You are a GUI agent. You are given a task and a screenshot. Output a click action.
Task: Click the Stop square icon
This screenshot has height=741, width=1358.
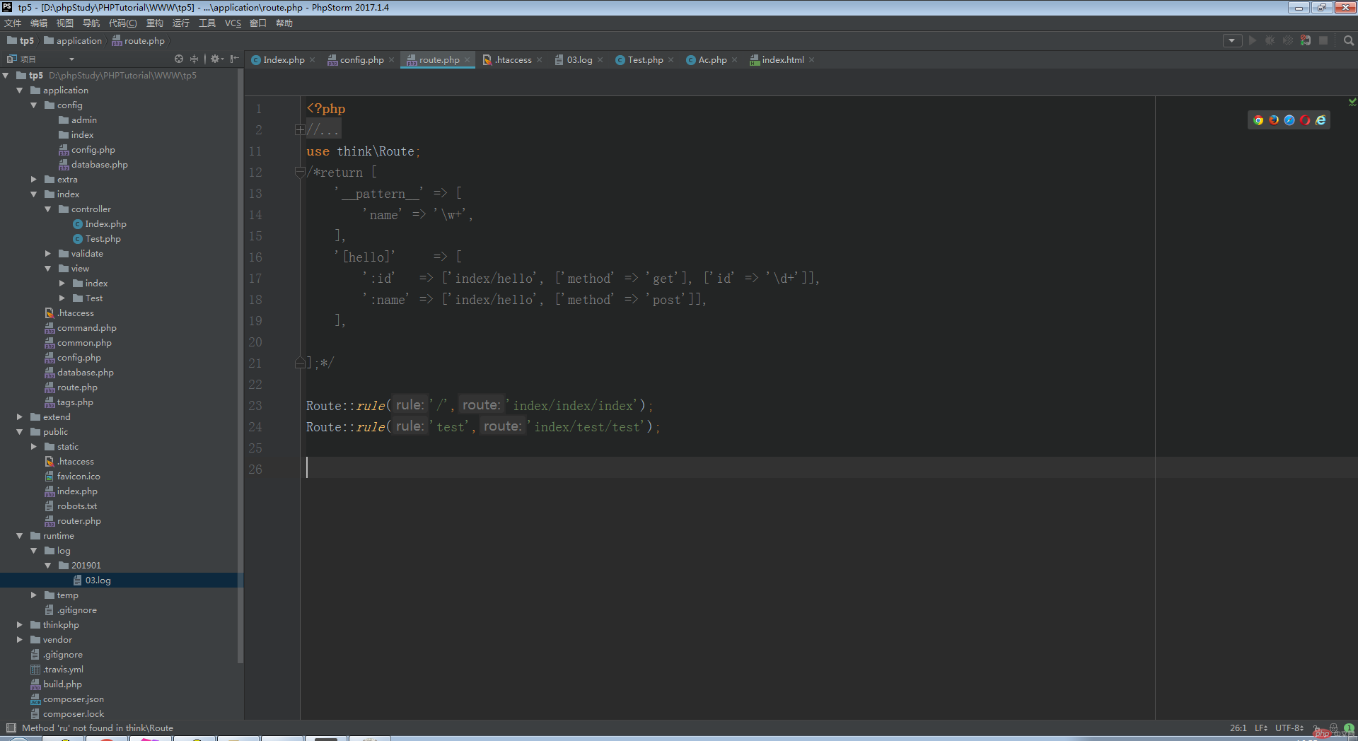coord(1323,41)
